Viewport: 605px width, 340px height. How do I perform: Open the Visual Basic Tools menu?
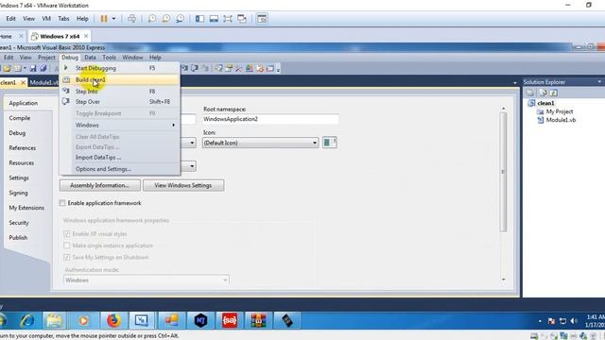coord(110,57)
